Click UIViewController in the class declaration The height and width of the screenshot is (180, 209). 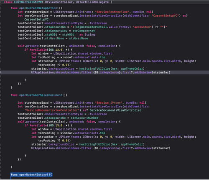tap(59, 2)
